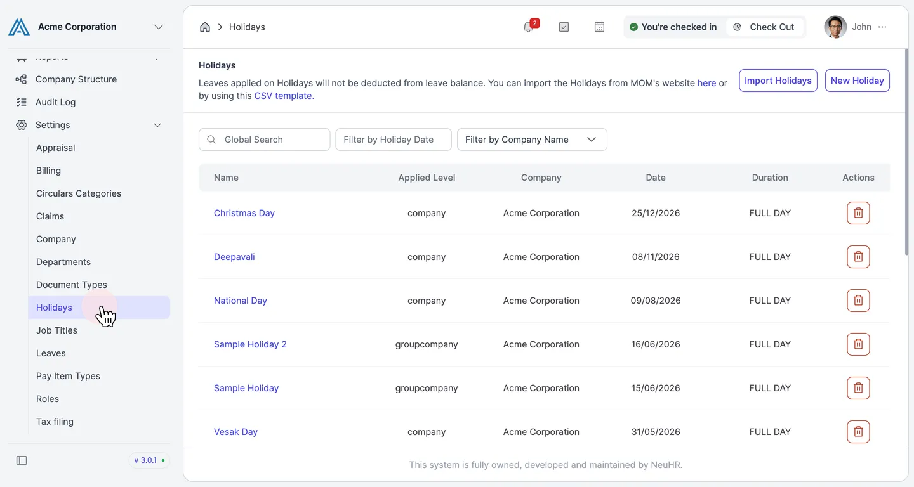Select Holidays in settings menu
This screenshot has width=914, height=487.
(x=99, y=308)
